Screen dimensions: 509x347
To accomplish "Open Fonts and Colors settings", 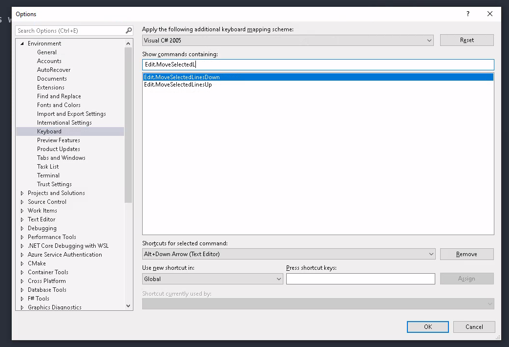I will 59,105.
